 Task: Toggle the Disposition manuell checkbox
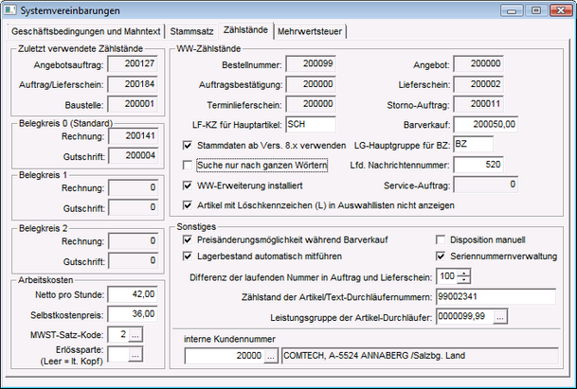pos(441,239)
